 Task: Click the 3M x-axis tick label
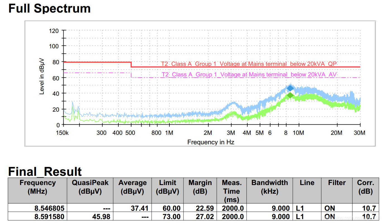(231, 133)
